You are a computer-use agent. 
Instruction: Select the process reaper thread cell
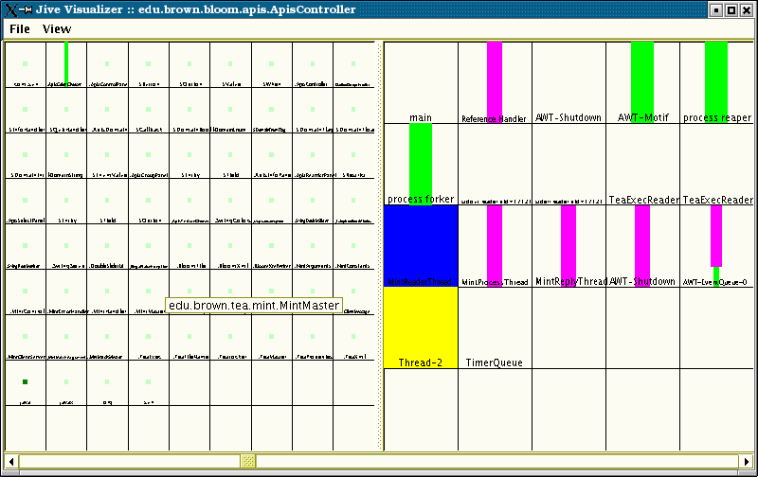(716, 85)
